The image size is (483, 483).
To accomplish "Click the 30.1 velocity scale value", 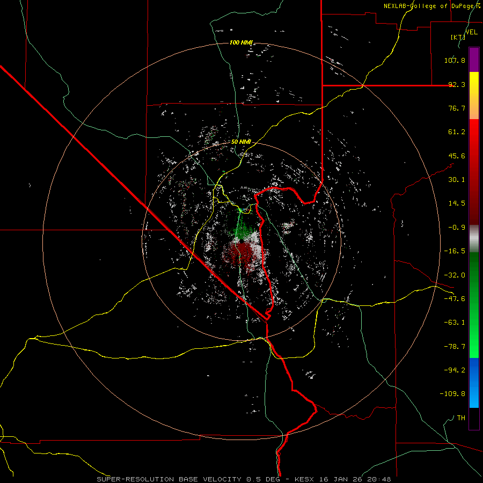I will [x=457, y=180].
